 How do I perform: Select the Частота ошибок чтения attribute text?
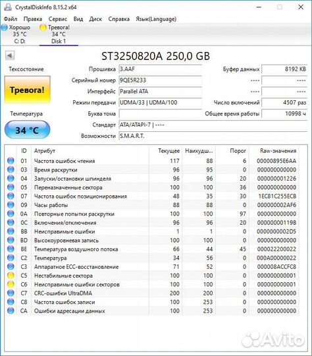tap(65, 161)
